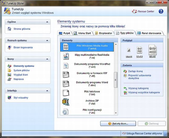Select 'Archiwa ZIP' row text
This screenshot has width=169, height=138.
point(92,102)
